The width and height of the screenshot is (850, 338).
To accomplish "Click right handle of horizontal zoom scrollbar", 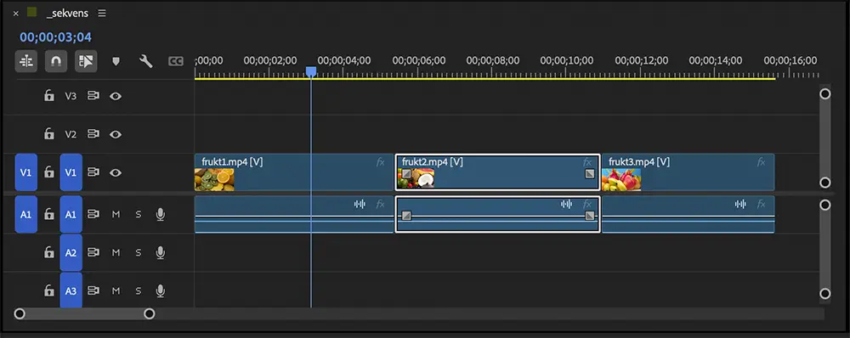I will [x=149, y=313].
